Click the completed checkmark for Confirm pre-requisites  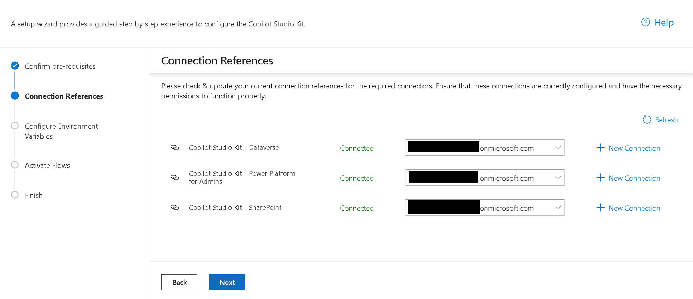15,66
